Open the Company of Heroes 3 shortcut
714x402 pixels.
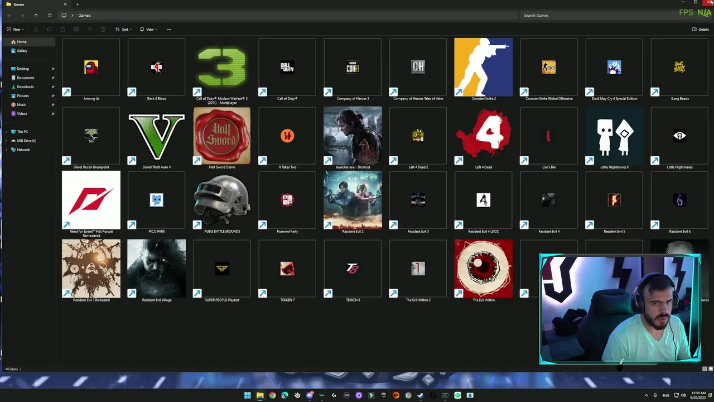click(x=353, y=70)
